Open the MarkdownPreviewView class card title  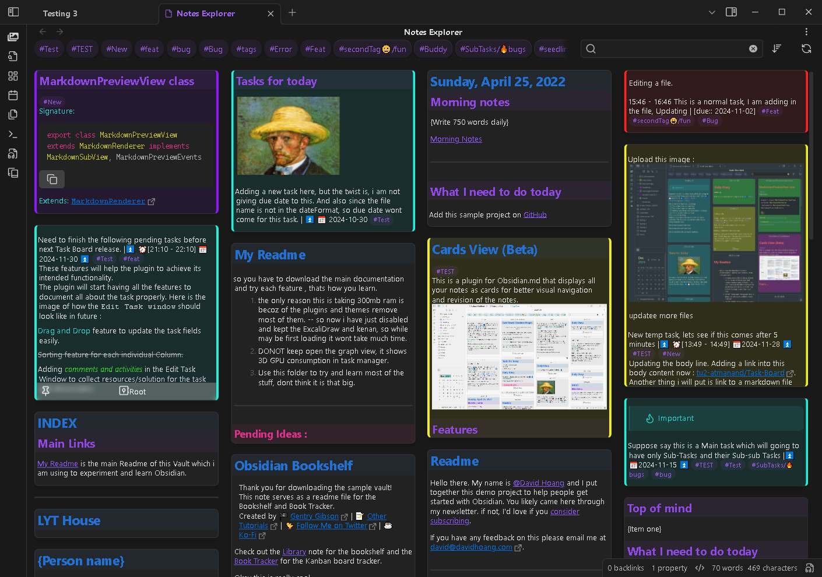tap(117, 81)
